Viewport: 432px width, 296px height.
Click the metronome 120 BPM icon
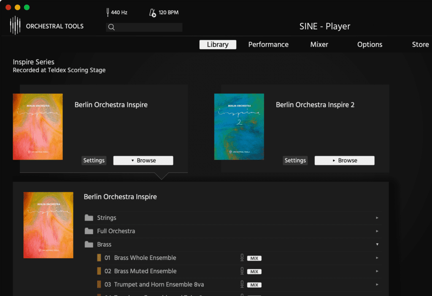pos(153,13)
